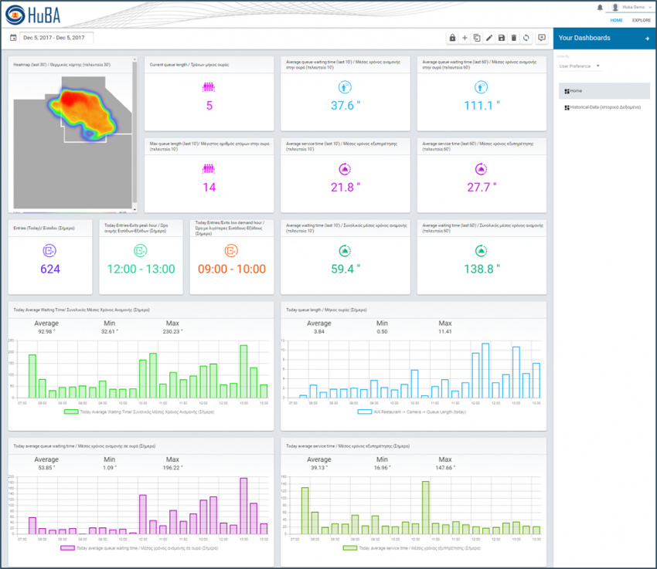Open the comment/feedback icon in toolbar
This screenshot has height=569, width=657.
pyautogui.click(x=541, y=38)
